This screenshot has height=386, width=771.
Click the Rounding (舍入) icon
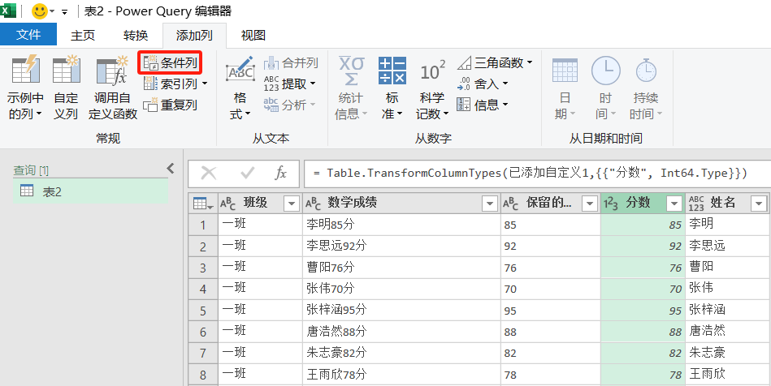pos(464,84)
